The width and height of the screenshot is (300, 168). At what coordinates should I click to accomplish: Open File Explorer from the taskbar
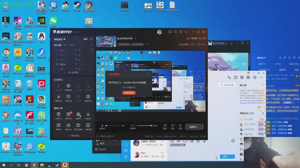click(x=42, y=165)
